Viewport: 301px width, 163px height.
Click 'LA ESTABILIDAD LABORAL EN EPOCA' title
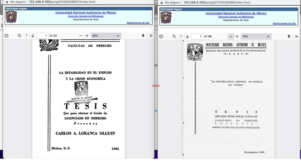click(x=236, y=82)
